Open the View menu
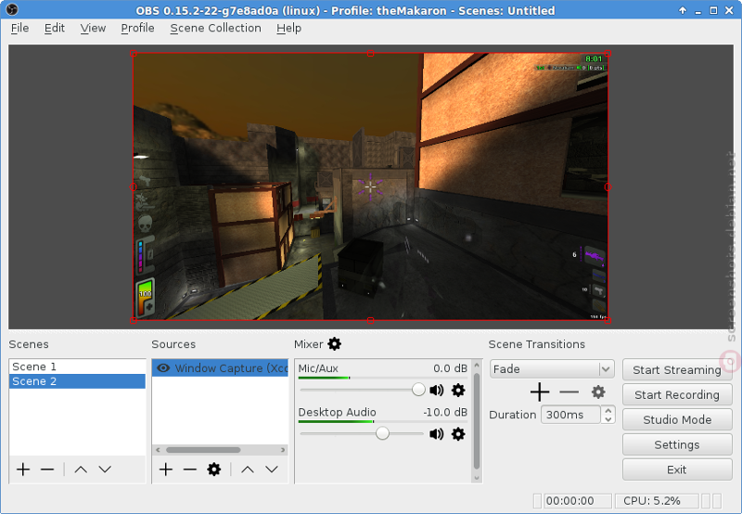This screenshot has height=514, width=742. coord(93,29)
